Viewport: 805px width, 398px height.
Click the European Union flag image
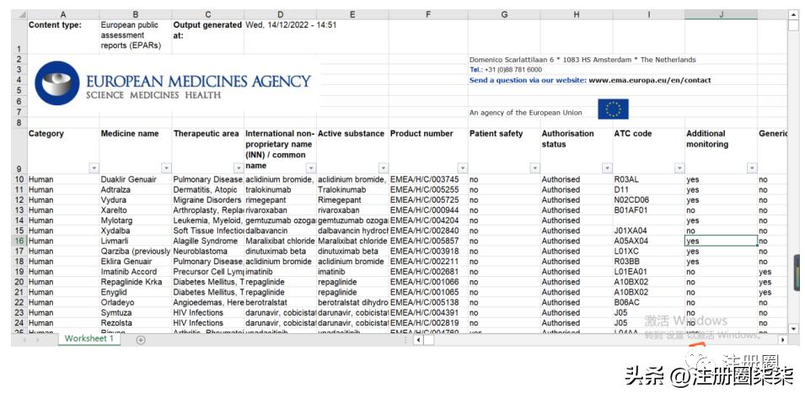(x=613, y=109)
